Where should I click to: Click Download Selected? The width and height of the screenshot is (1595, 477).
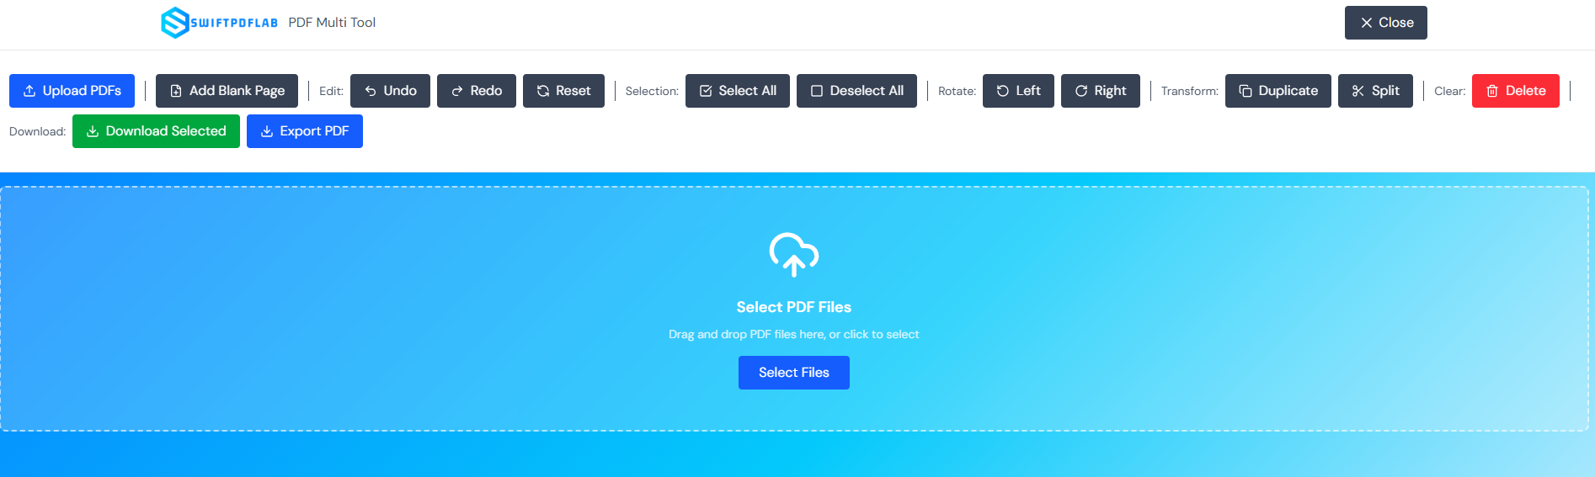pos(156,131)
